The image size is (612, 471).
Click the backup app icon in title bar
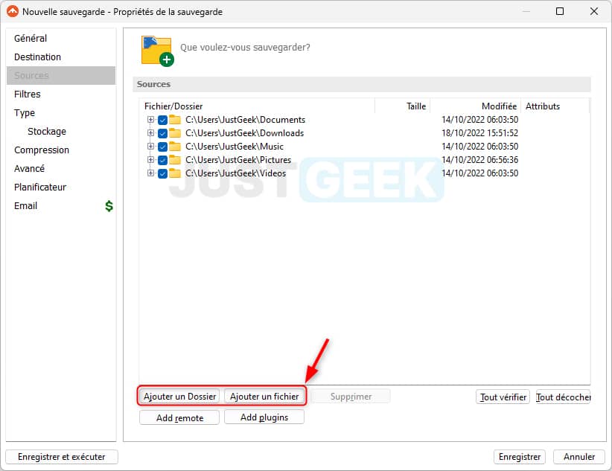coord(13,11)
